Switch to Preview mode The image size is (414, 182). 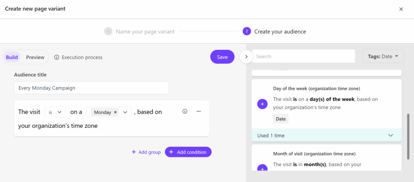pyautogui.click(x=35, y=57)
